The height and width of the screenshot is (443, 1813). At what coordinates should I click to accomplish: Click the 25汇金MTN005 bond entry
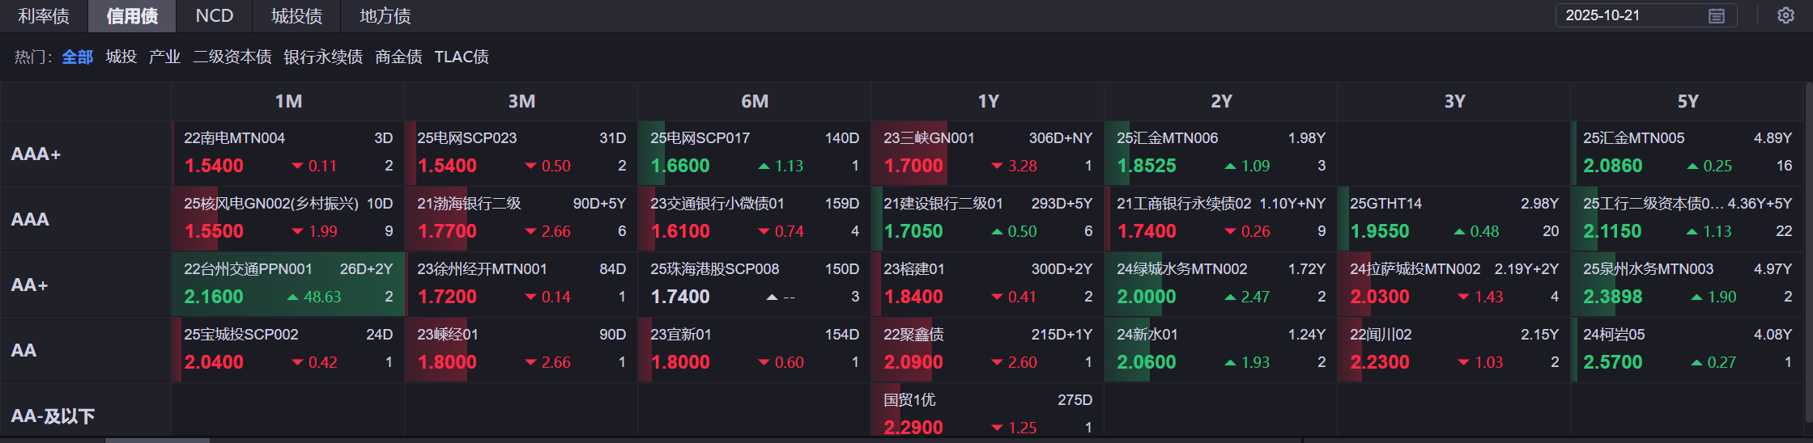coord(1687,154)
